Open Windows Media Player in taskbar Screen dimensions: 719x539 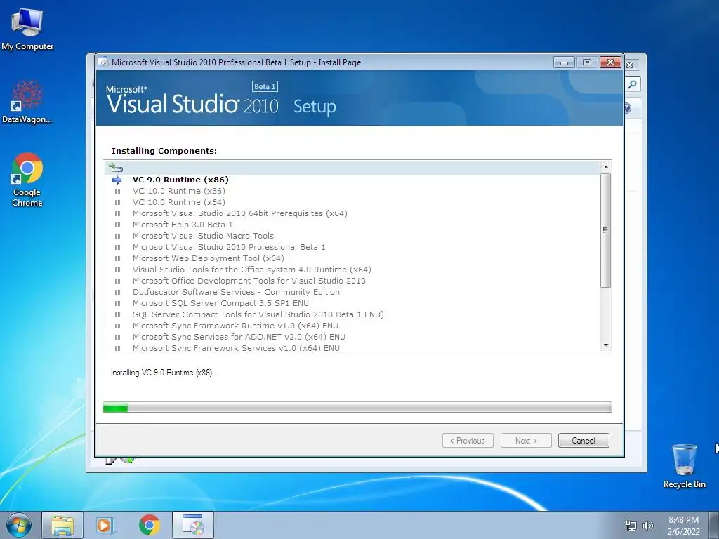[x=105, y=525]
